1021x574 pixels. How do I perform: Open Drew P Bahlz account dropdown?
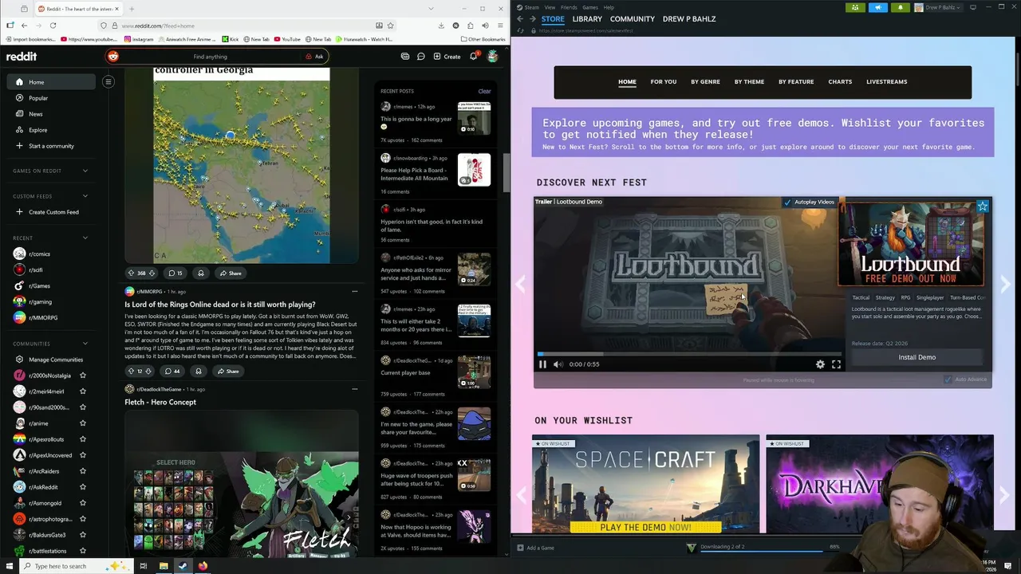click(x=938, y=7)
